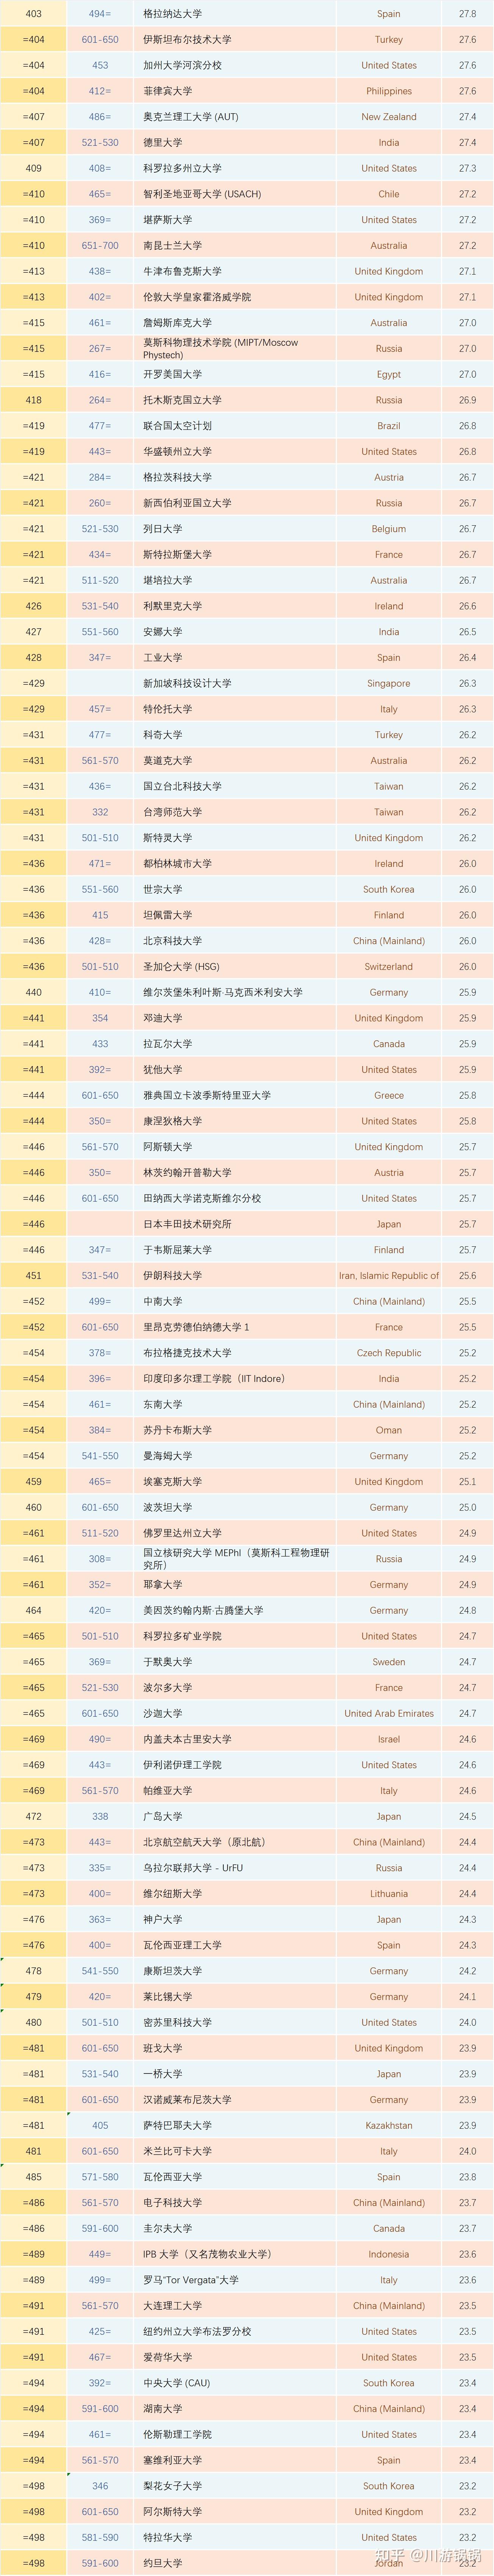This screenshot has width=494, height=2576.
Task: Select the 阿斯顿大学 name cell
Action: point(167,1147)
